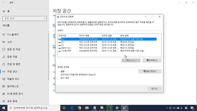Click the volume icon in system tray
This screenshot has width=197, height=111.
174,108
